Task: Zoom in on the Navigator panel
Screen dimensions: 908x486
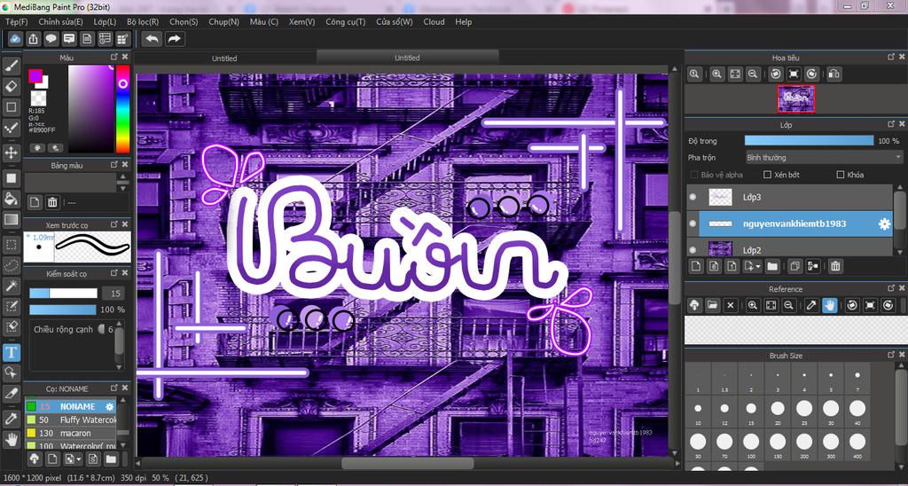Action: 716,74
